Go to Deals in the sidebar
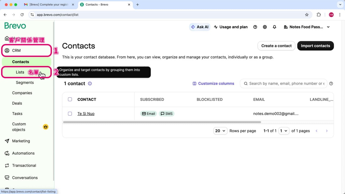The image size is (345, 194). [x=17, y=103]
